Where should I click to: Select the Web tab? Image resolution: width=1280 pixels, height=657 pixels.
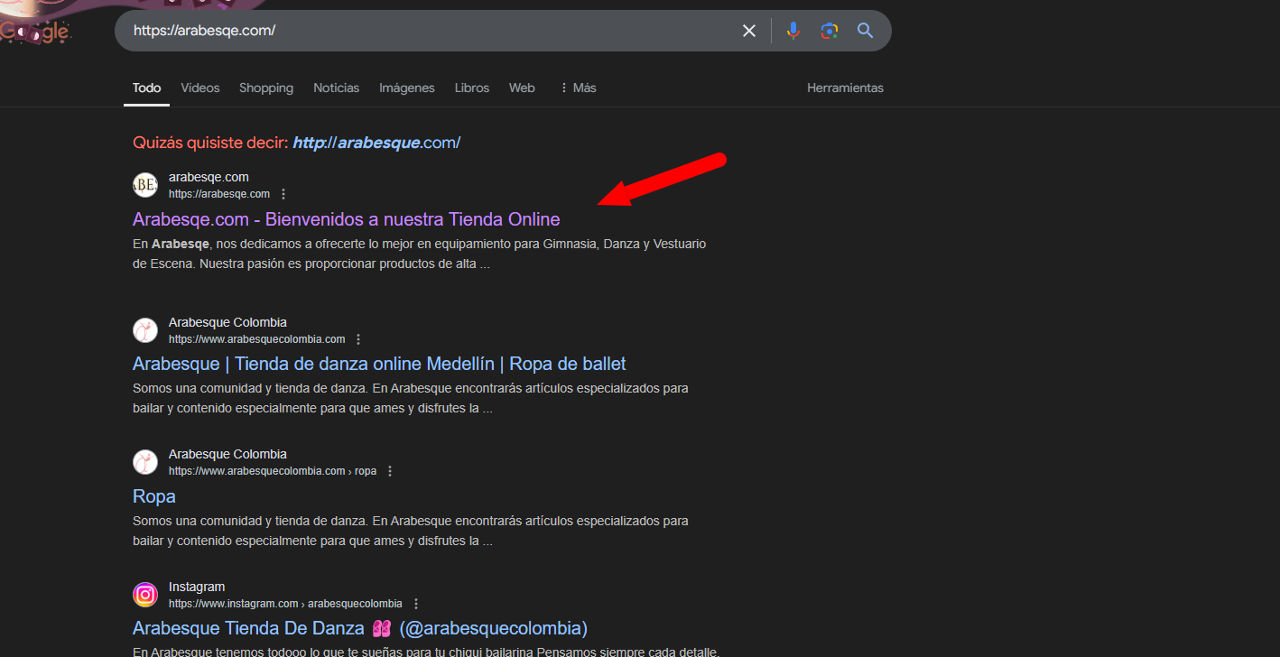click(522, 88)
